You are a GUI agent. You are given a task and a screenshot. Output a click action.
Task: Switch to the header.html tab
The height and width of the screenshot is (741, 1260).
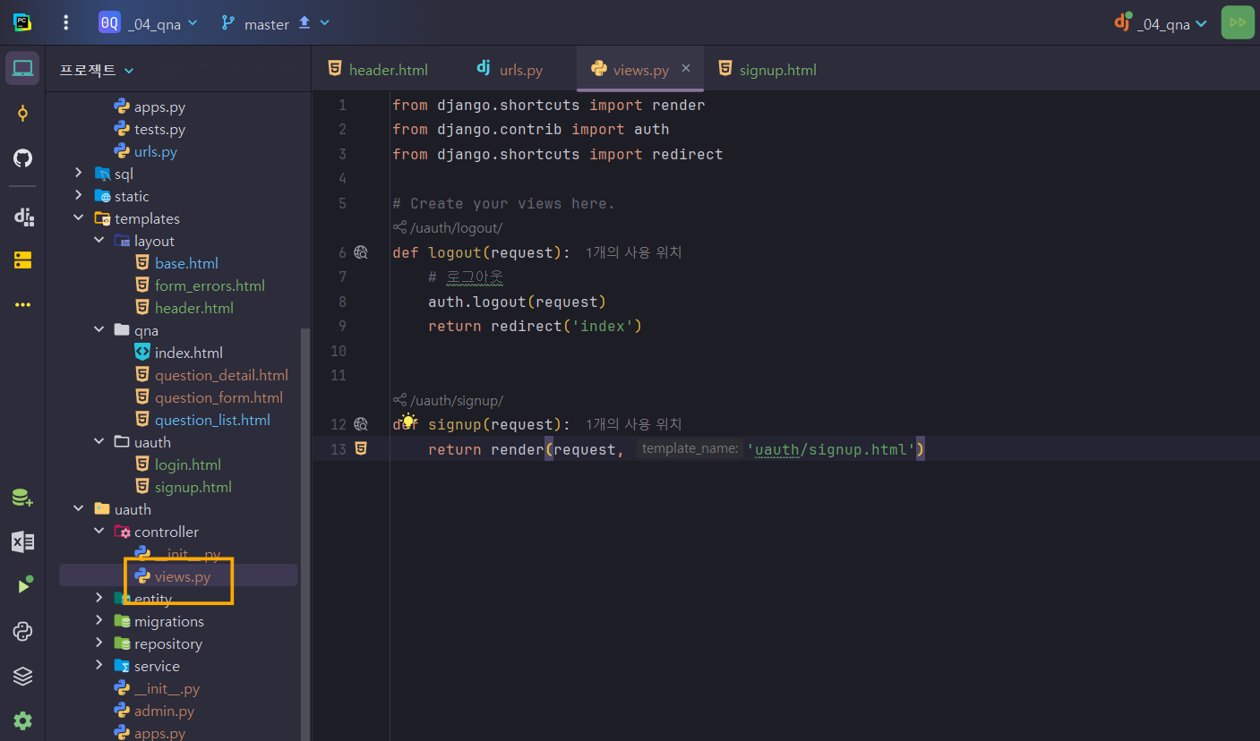click(x=378, y=69)
